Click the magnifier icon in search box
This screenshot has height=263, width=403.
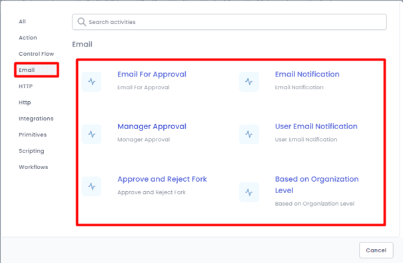(x=81, y=22)
